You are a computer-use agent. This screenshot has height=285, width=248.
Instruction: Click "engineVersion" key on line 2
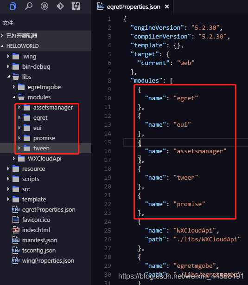(157, 28)
